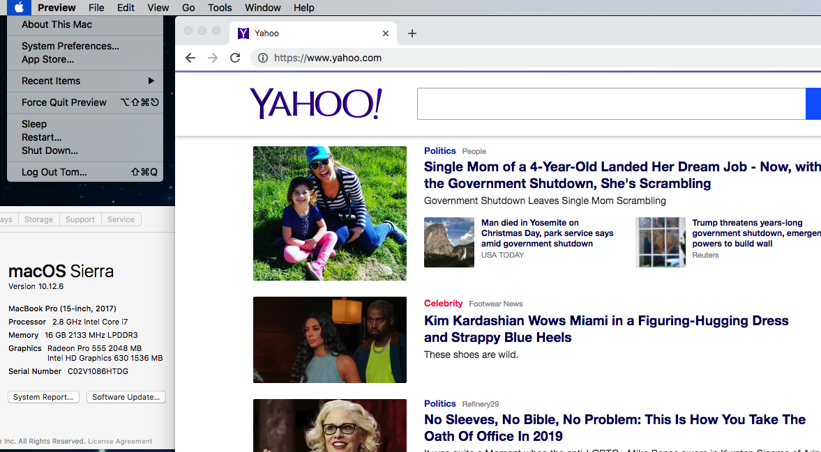Click the Software Update... button
821x452 pixels.
coord(126,397)
